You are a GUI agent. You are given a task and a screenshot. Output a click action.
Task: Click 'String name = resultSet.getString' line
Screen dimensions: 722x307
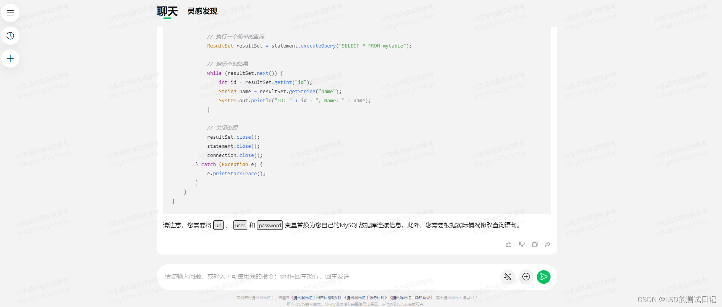280,92
